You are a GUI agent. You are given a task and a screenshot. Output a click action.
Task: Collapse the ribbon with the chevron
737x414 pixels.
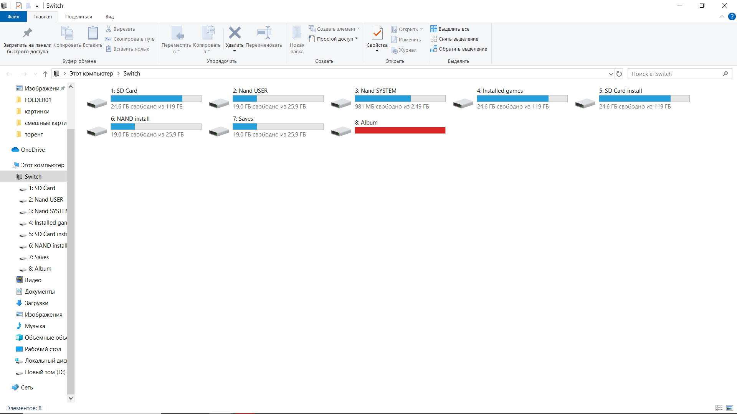[722, 16]
